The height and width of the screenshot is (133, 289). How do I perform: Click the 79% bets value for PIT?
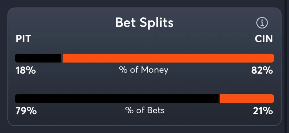point(26,111)
